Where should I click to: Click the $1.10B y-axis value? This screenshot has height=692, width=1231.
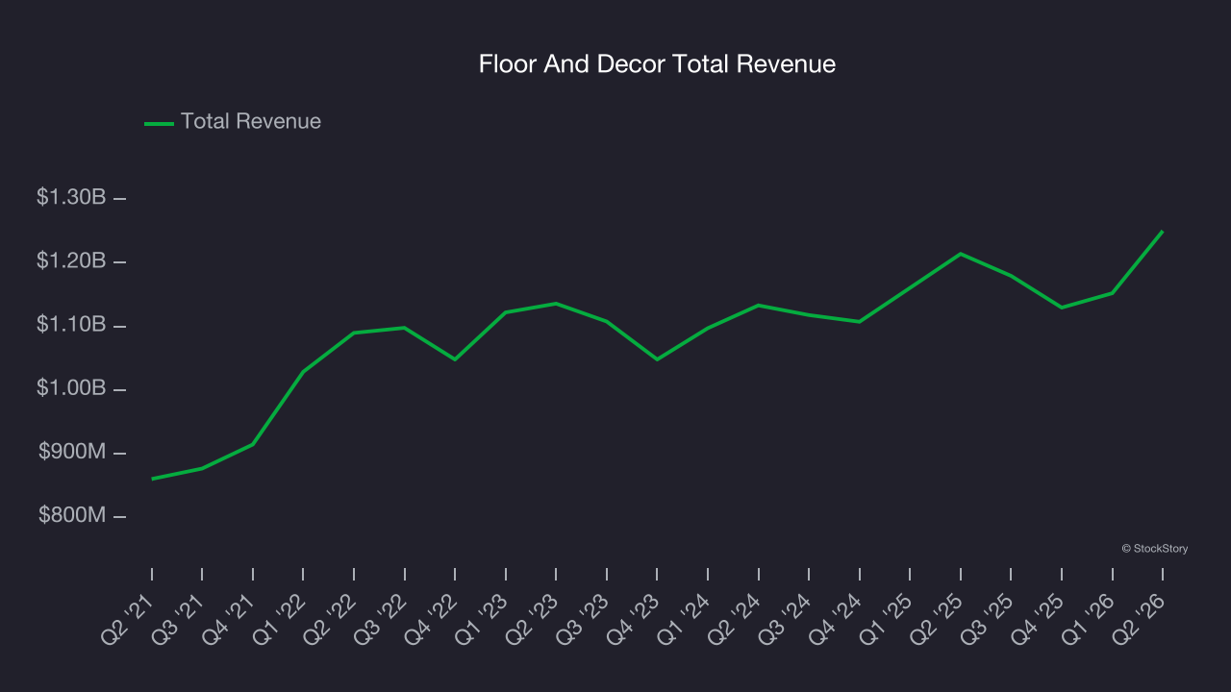pyautogui.click(x=71, y=325)
